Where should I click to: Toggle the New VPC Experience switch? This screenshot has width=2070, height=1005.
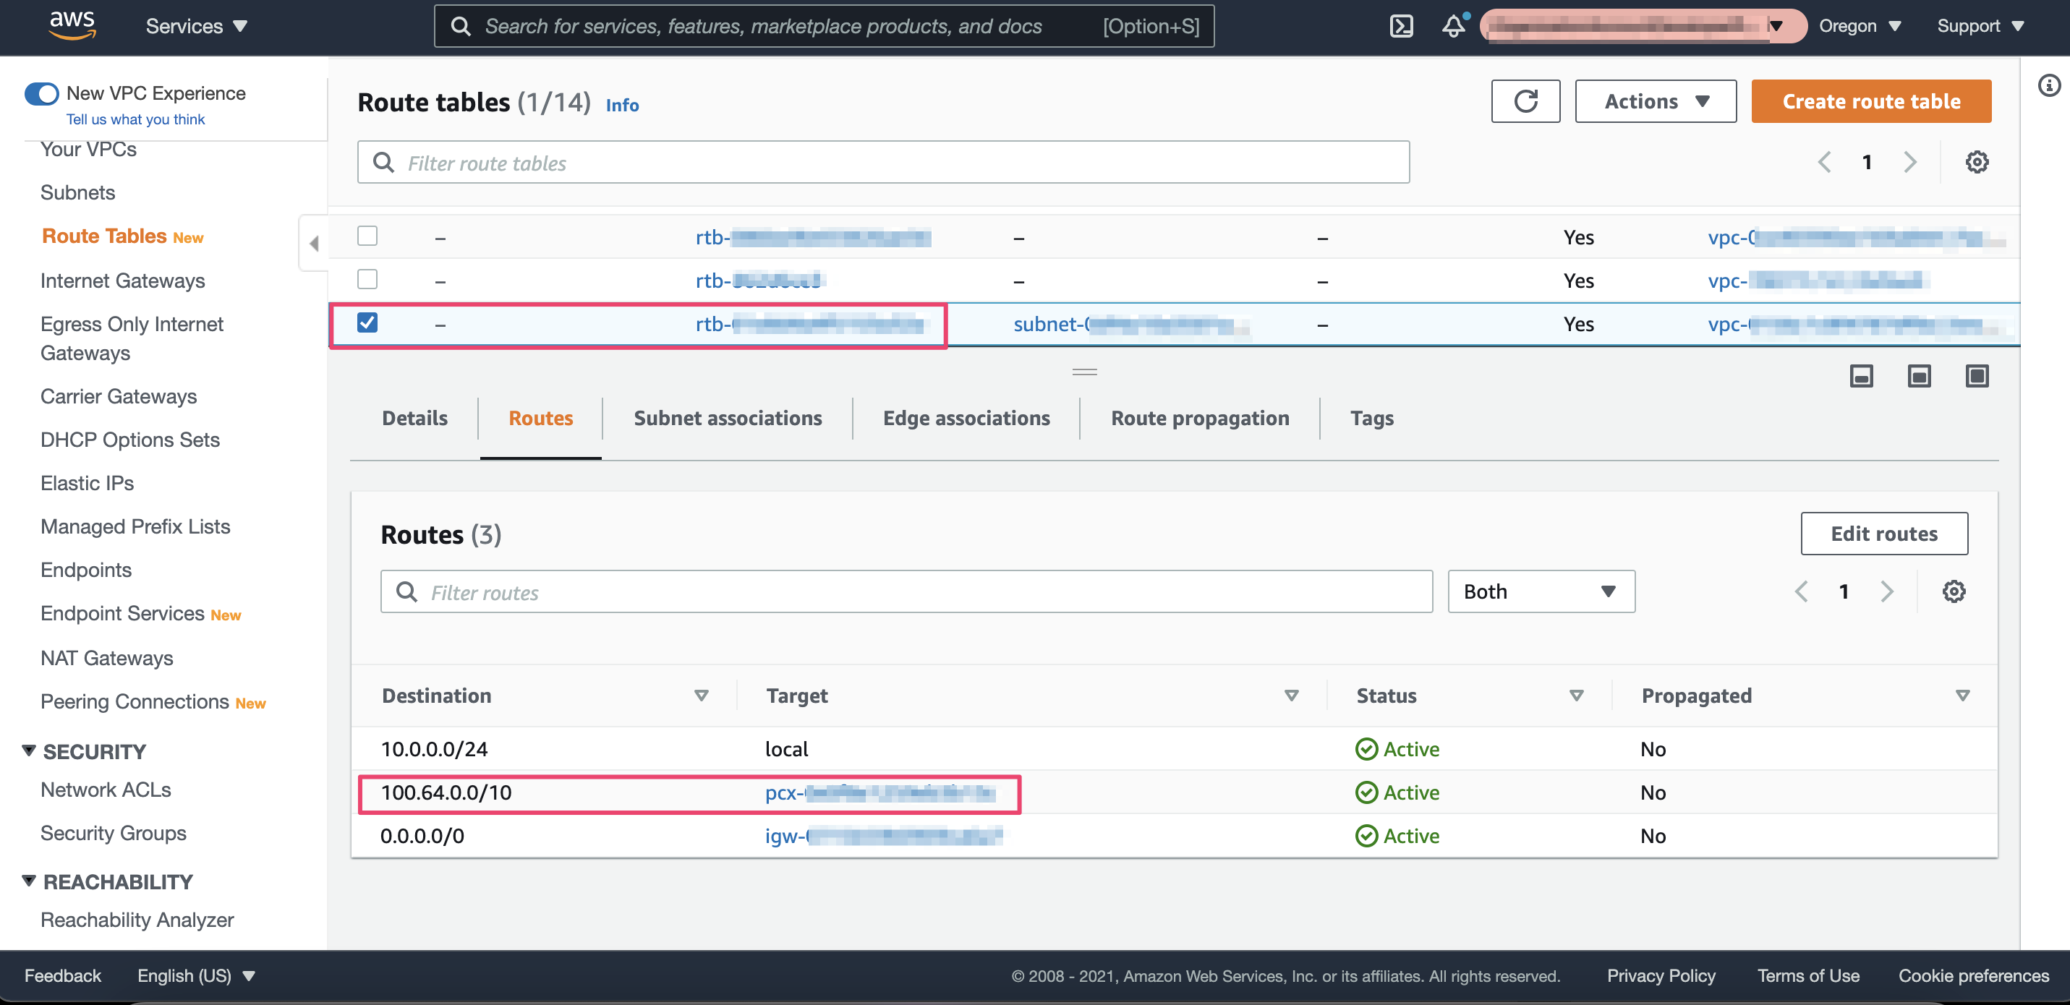pos(42,94)
